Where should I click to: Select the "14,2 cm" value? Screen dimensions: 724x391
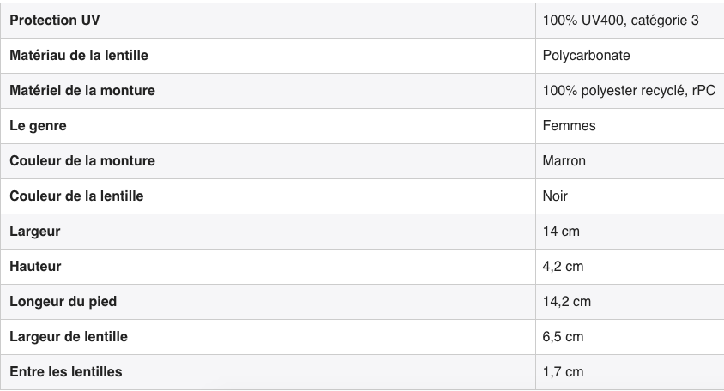(x=567, y=302)
